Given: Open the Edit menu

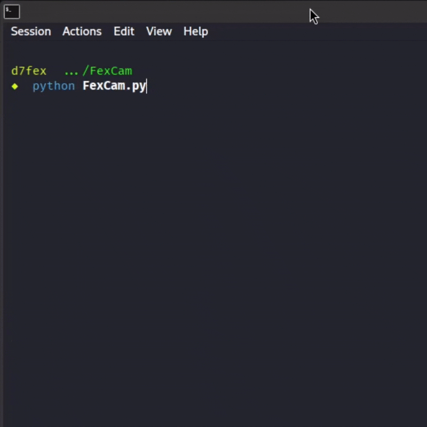Looking at the screenshot, I should (x=124, y=31).
